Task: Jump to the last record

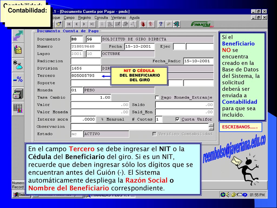Action: click(x=92, y=24)
